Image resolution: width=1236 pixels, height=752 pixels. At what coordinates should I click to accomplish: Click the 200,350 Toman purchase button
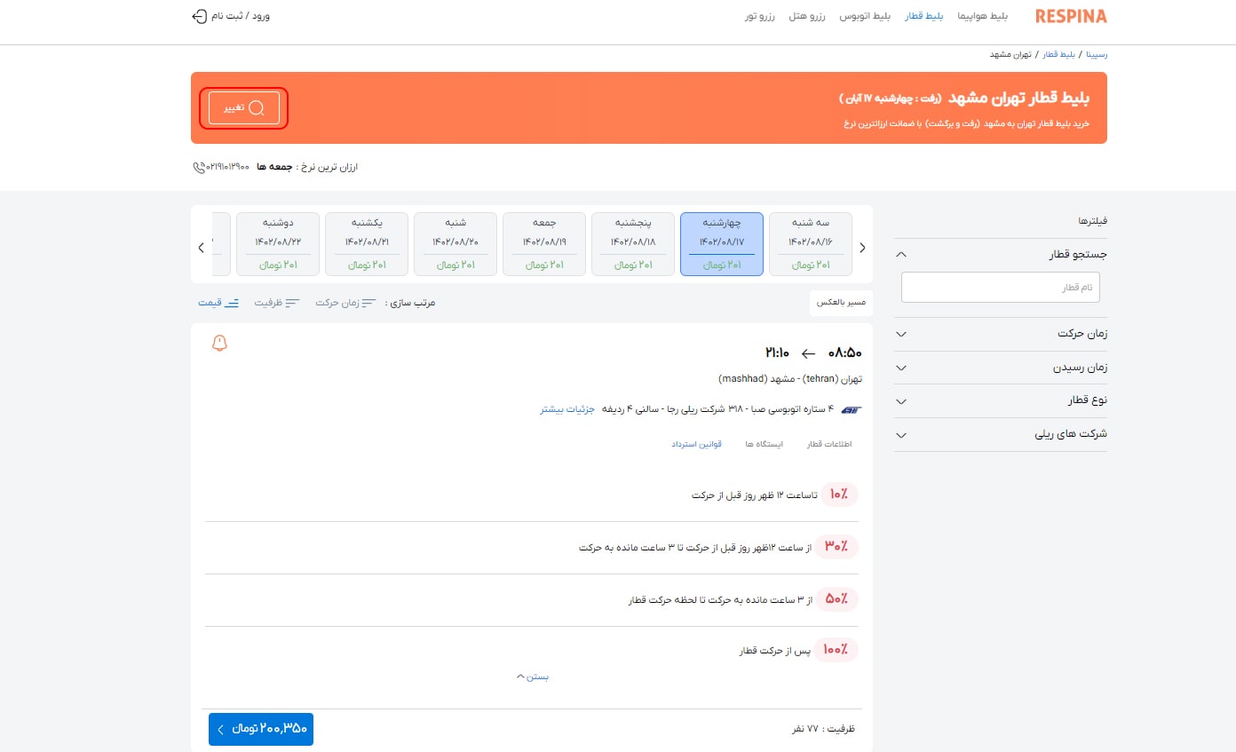(x=261, y=729)
